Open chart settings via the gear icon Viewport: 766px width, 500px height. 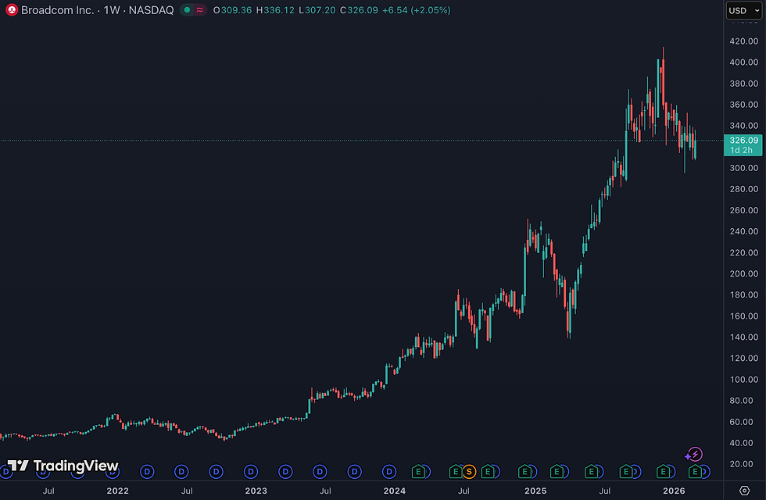point(744,491)
